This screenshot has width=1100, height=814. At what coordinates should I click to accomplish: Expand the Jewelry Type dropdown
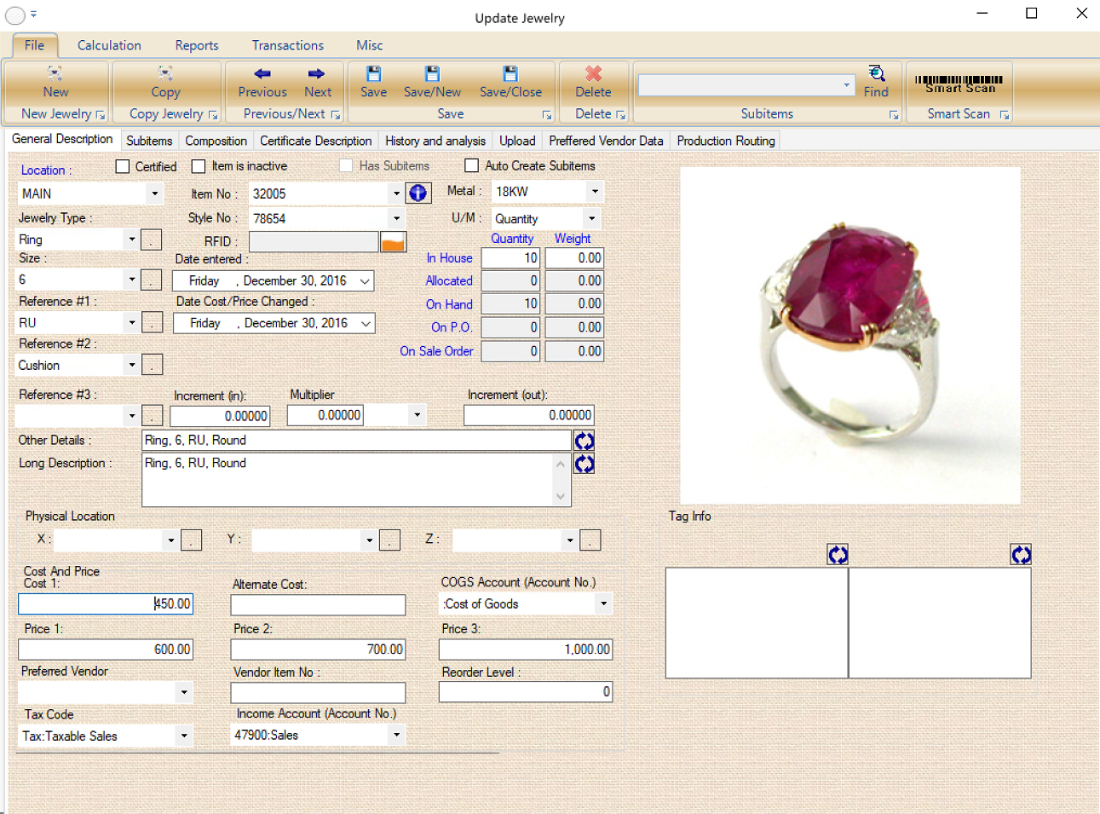click(x=132, y=240)
